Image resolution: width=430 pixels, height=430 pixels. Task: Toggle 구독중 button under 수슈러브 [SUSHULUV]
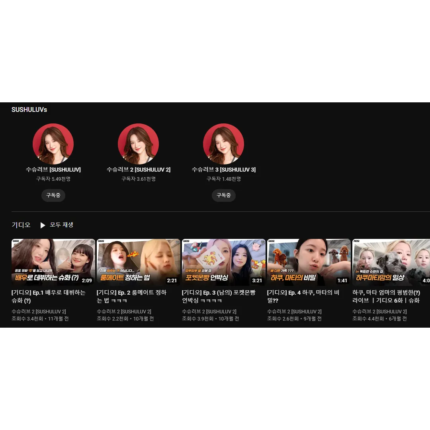[x=53, y=195]
